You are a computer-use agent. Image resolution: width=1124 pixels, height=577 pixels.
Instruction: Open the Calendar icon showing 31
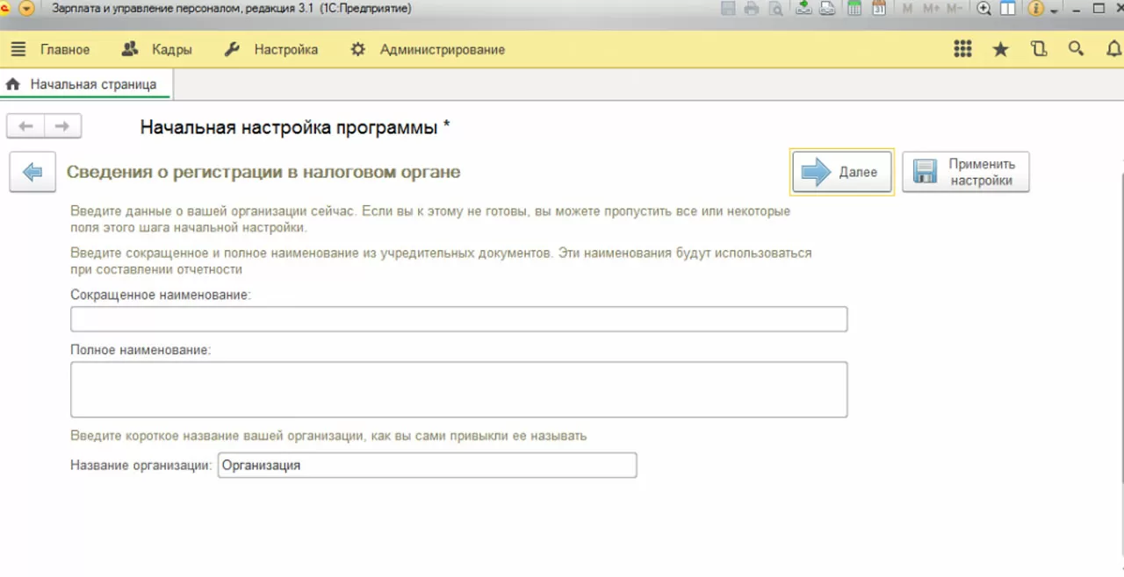tap(878, 9)
